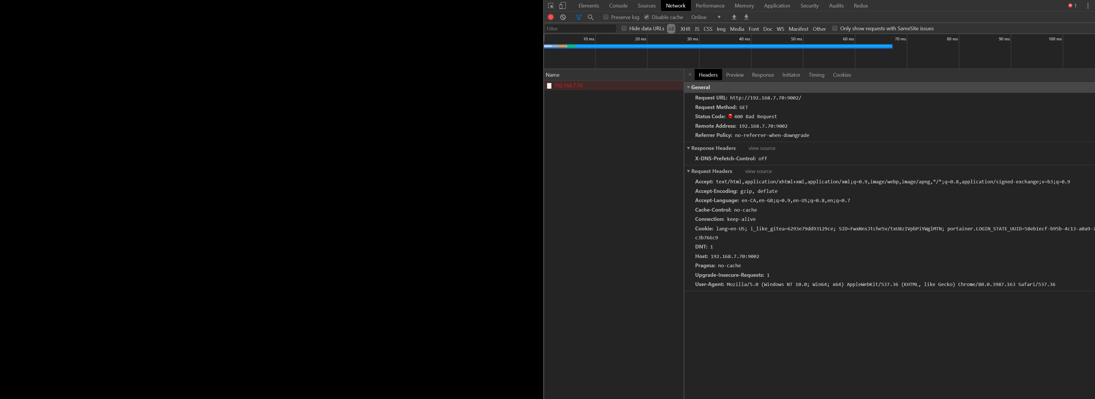
Task: Clear the network log
Action: pyautogui.click(x=563, y=17)
